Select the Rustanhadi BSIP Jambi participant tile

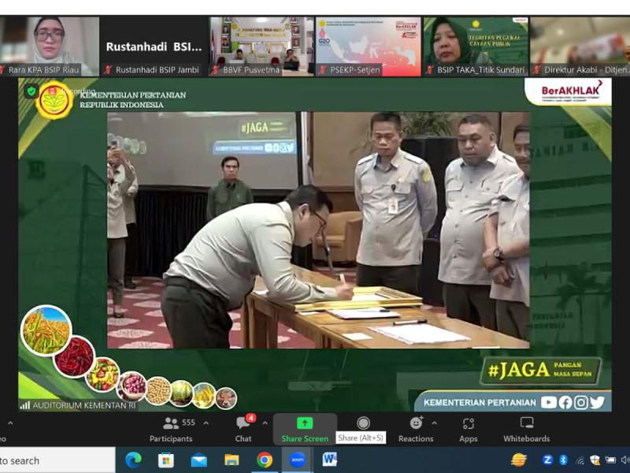pos(153,46)
